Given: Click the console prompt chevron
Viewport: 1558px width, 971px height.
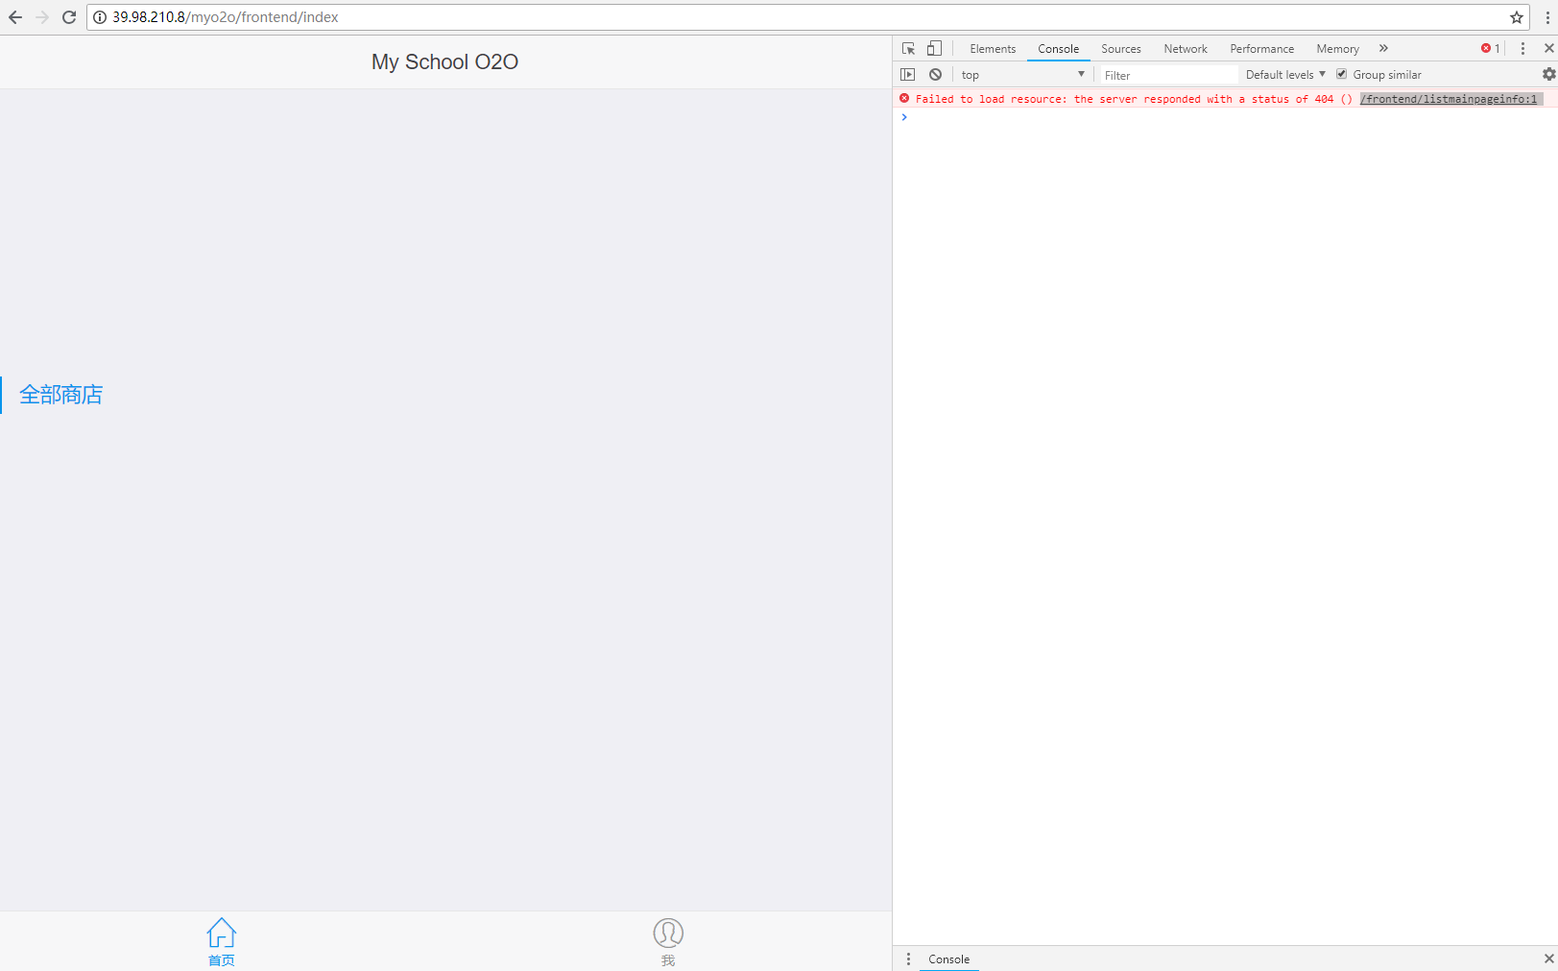Looking at the screenshot, I should [x=904, y=117].
